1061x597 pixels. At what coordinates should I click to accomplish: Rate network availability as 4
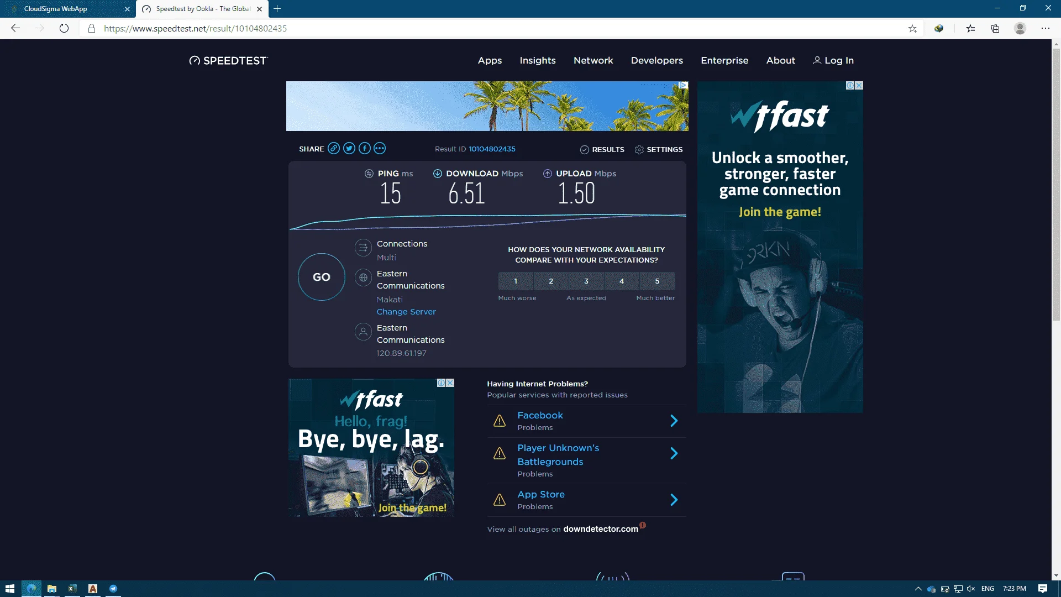tap(622, 281)
